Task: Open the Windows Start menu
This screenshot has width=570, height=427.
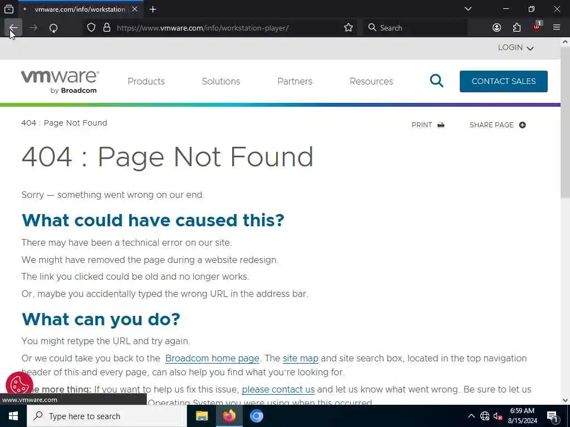Action: tap(13, 416)
